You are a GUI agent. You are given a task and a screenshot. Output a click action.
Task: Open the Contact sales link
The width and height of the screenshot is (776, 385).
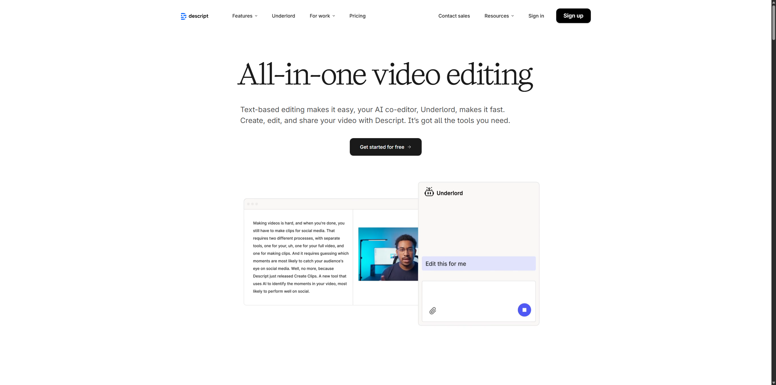454,16
